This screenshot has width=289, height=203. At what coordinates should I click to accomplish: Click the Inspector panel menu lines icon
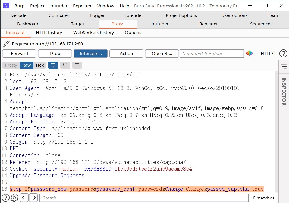click(284, 66)
